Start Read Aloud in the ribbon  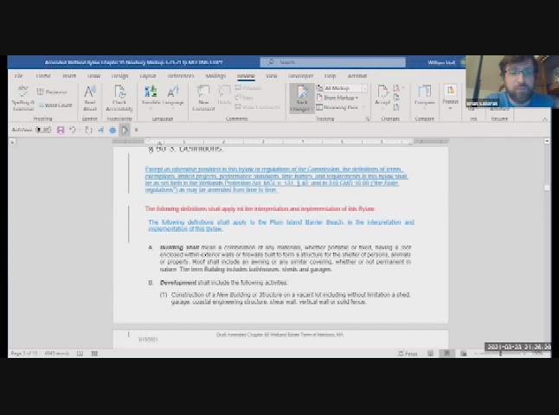[x=90, y=97]
